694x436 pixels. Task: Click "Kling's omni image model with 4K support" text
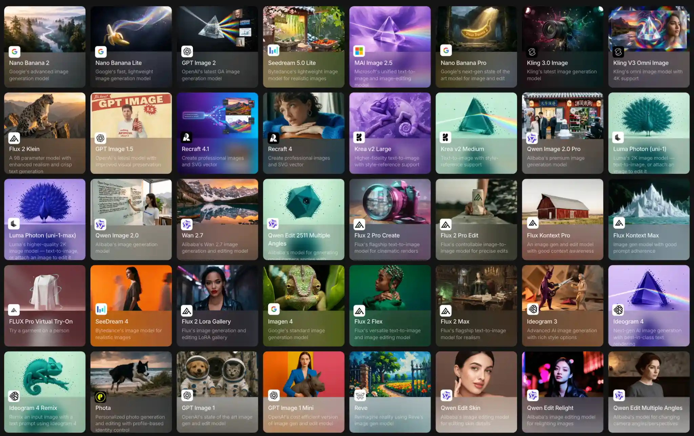click(x=648, y=75)
